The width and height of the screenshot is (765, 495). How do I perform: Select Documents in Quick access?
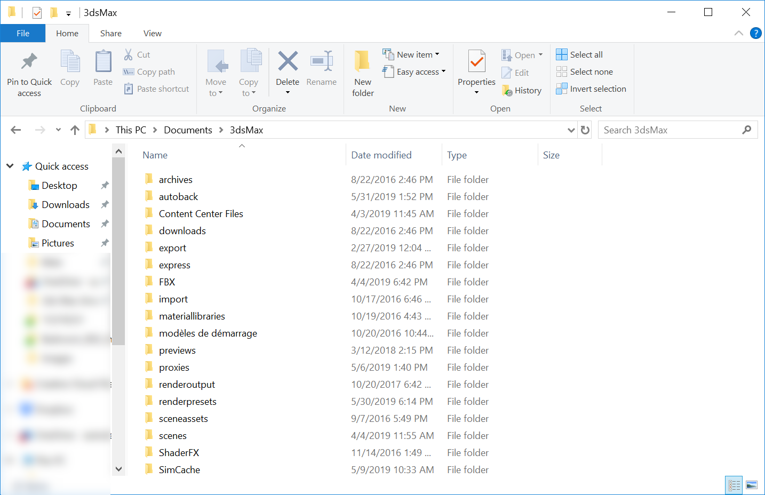pos(66,223)
